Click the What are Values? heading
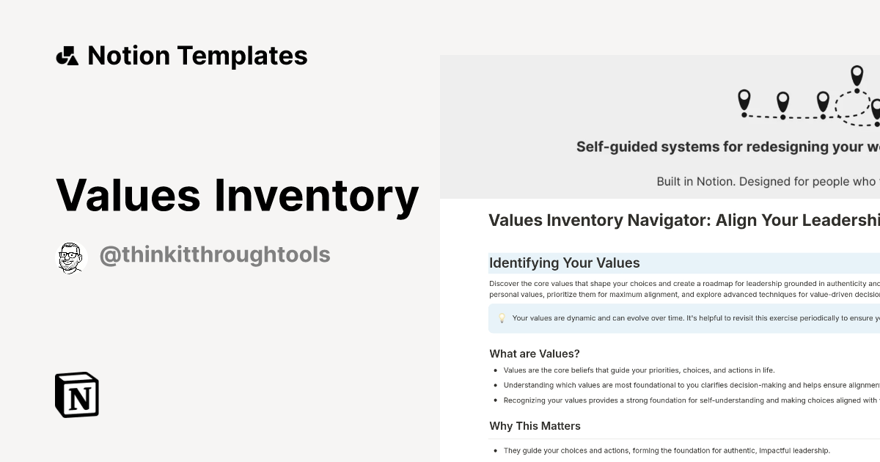This screenshot has height=462, width=880. (535, 353)
